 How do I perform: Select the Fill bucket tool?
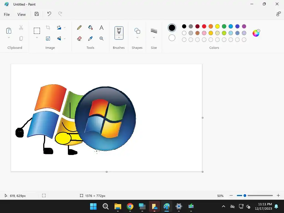point(90,27)
